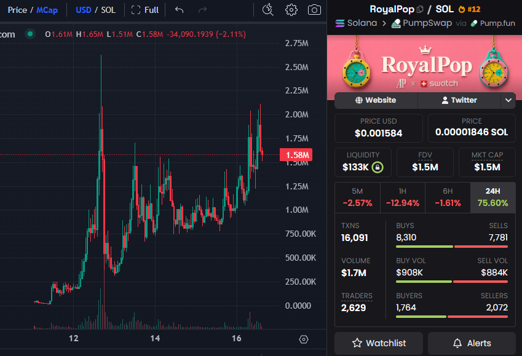Open the Solana chain link
The height and width of the screenshot is (356, 522).
356,23
